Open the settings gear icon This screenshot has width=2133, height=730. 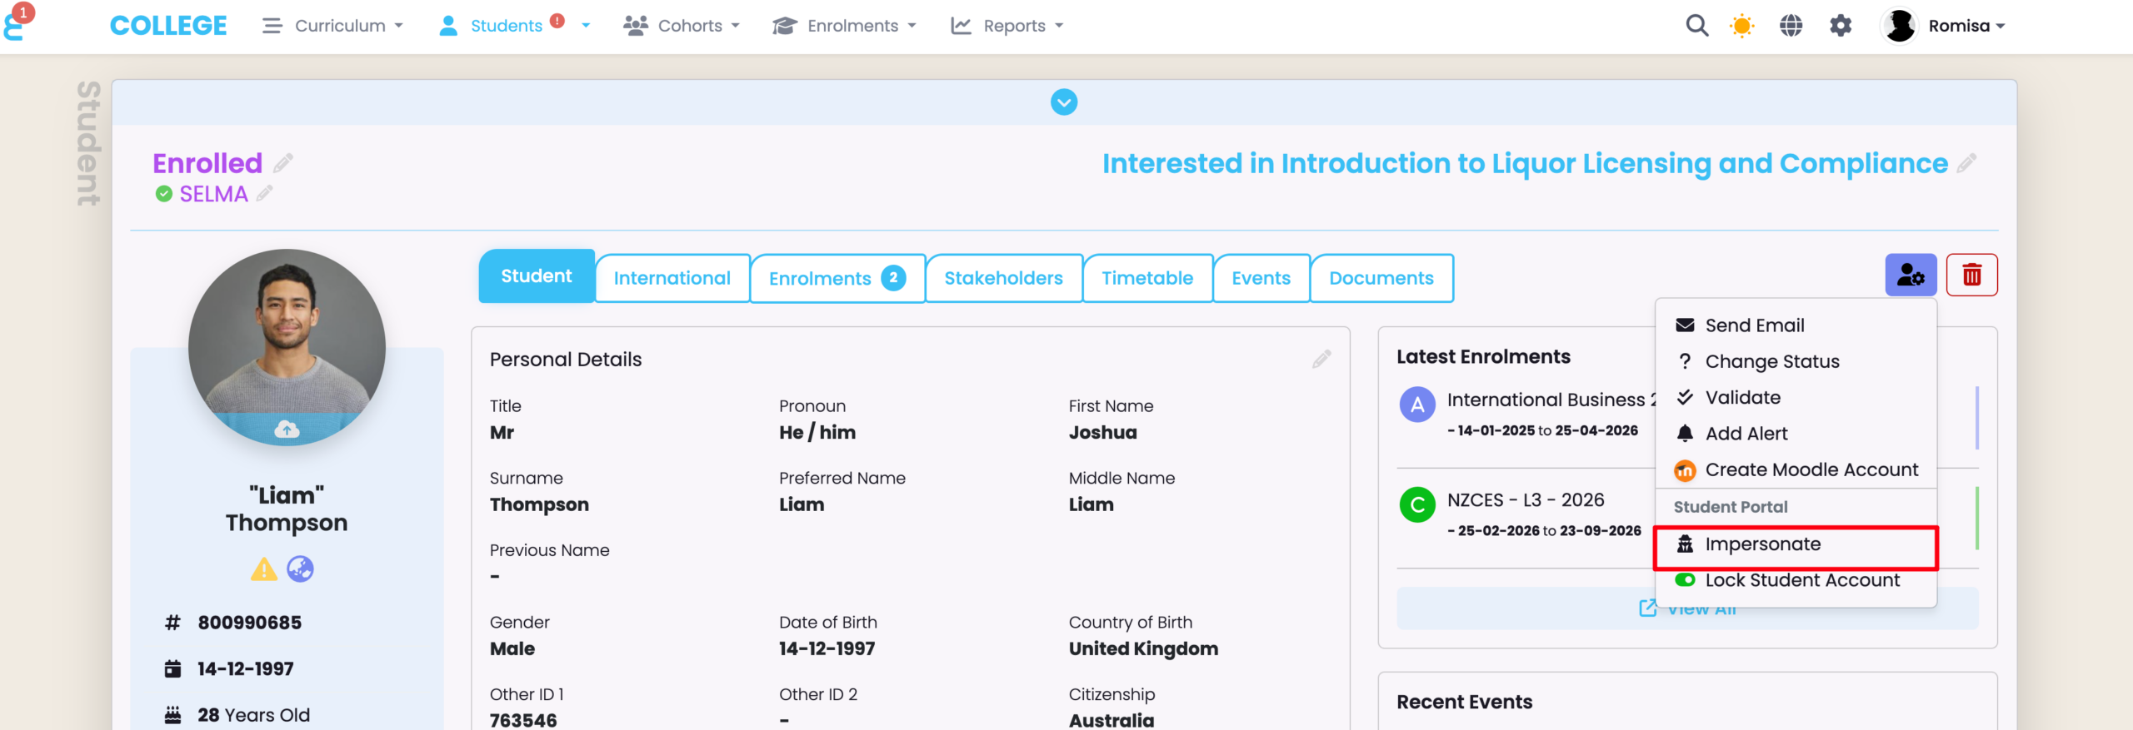[1841, 26]
